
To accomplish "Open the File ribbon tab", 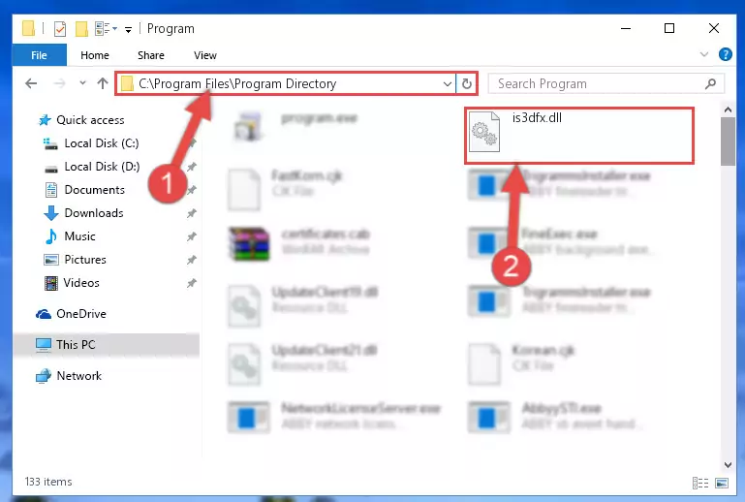I will coord(39,55).
